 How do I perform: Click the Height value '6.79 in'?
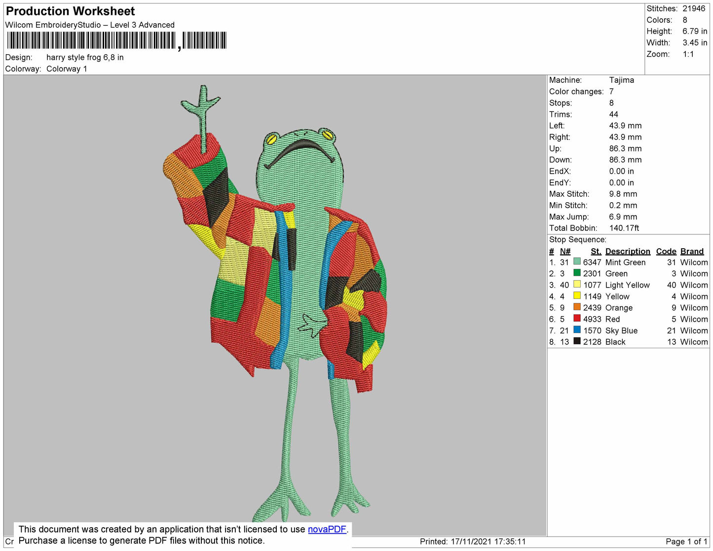click(x=695, y=31)
